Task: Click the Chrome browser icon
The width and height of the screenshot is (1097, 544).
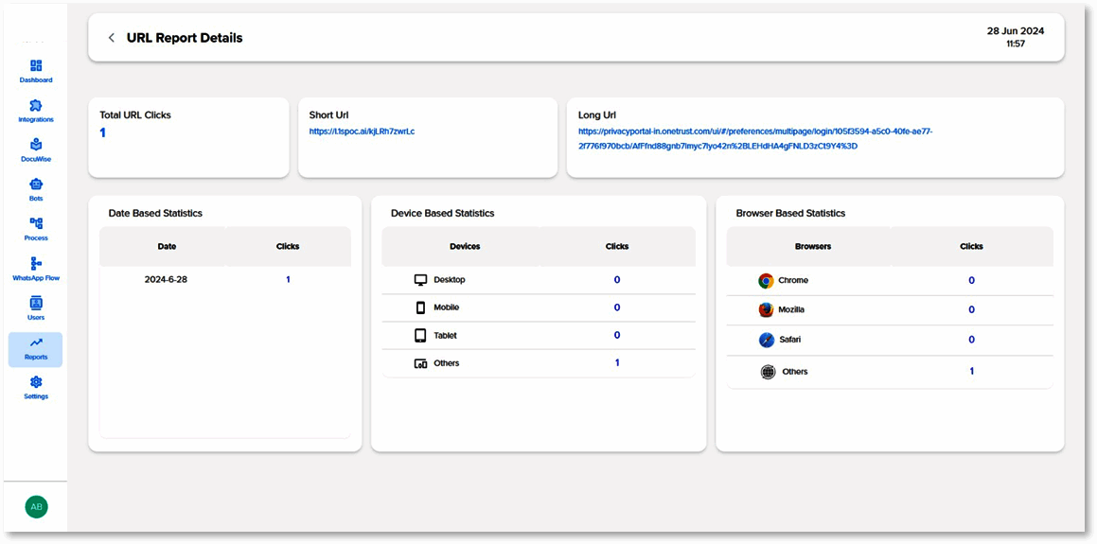Action: coord(766,281)
